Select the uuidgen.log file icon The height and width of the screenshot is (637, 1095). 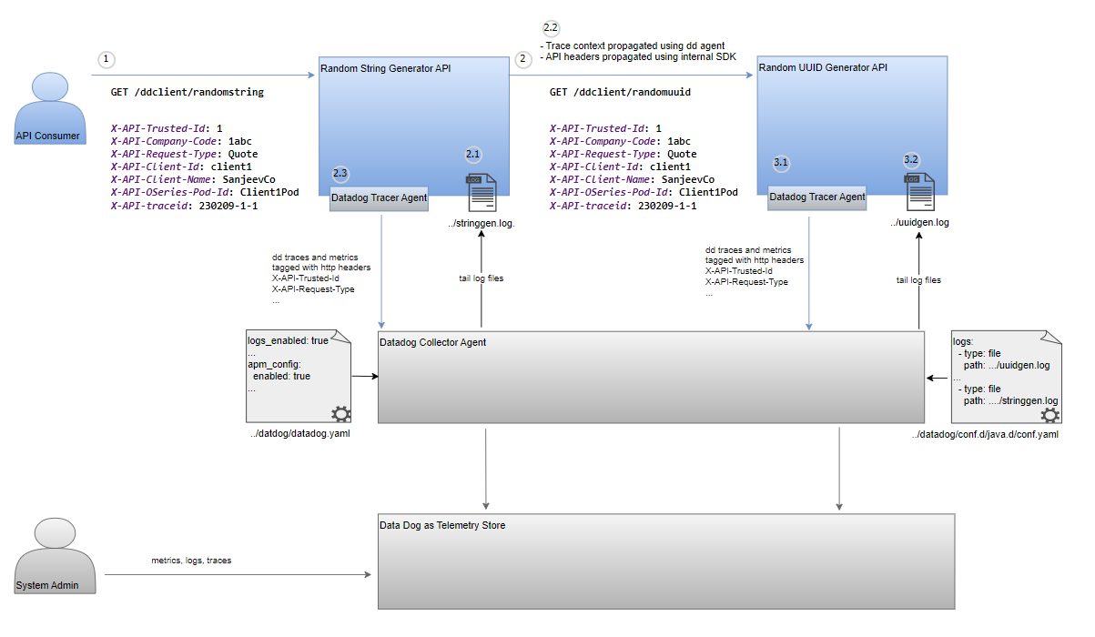coord(919,193)
